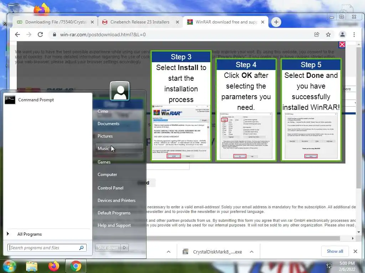Click the vertical scrollbar down arrow
Screen dimensions: 365x273
359,232
